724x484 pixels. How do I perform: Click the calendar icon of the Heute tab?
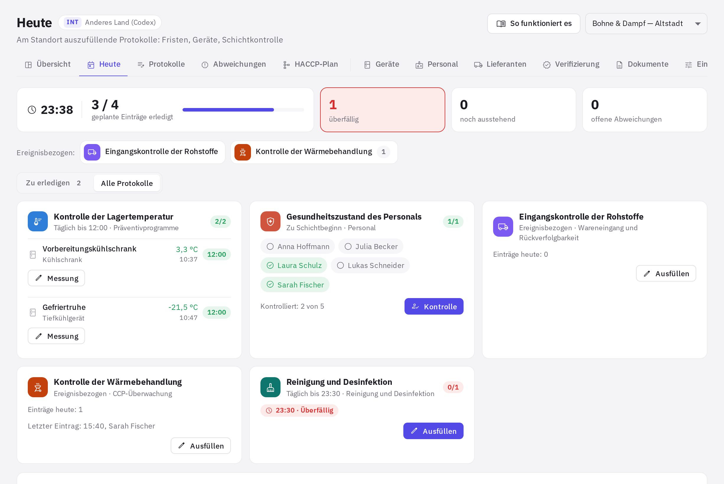click(x=91, y=65)
